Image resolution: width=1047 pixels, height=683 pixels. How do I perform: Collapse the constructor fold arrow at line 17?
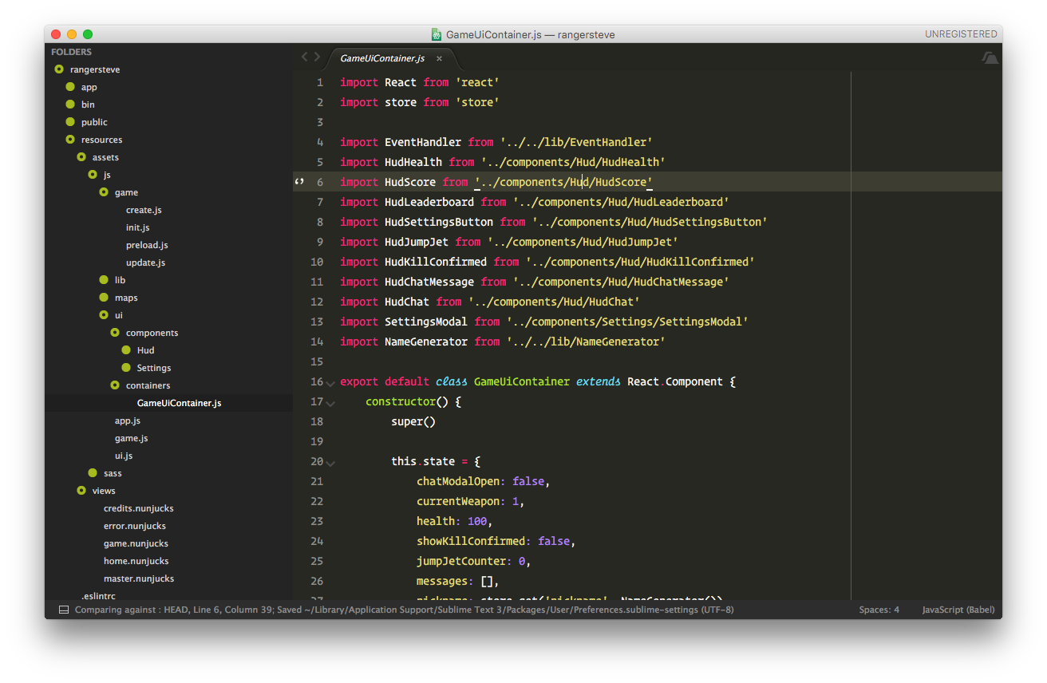coord(330,403)
